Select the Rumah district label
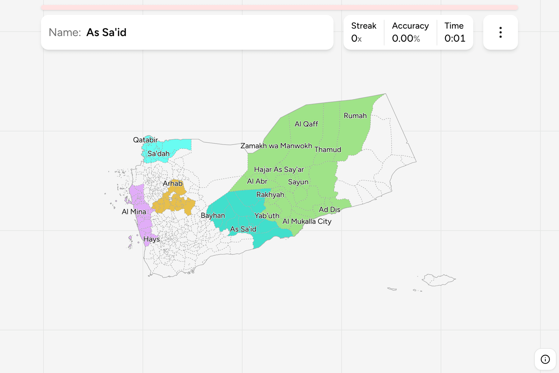 tap(355, 116)
